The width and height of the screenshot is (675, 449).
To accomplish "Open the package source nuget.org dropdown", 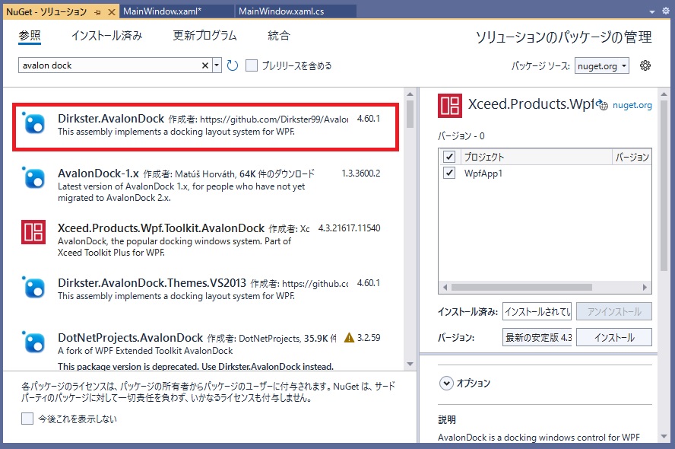I will click(x=602, y=66).
